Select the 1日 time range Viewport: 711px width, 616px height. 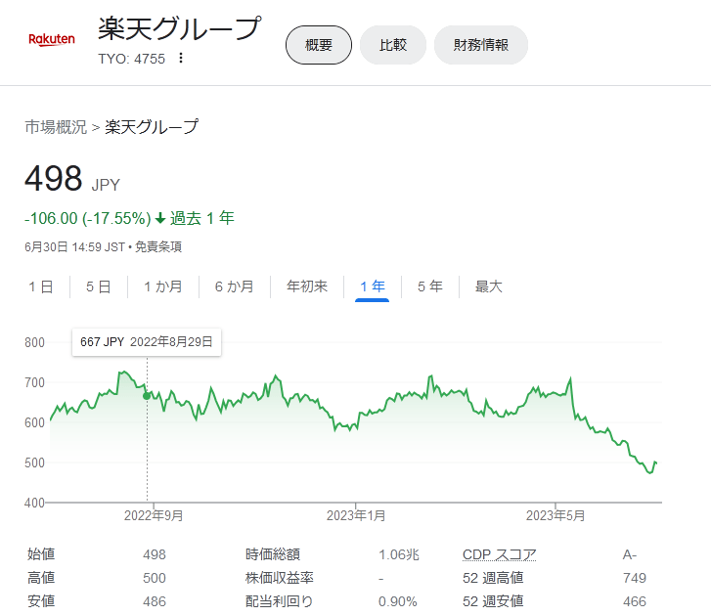click(x=40, y=286)
